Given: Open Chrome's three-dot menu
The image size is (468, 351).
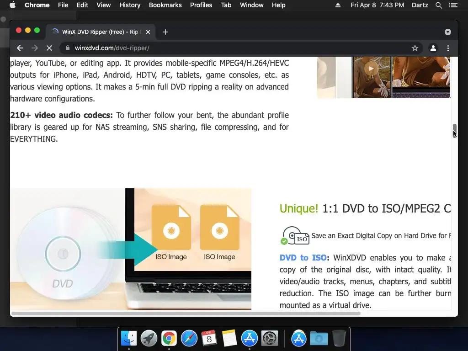Looking at the screenshot, I should [x=448, y=48].
